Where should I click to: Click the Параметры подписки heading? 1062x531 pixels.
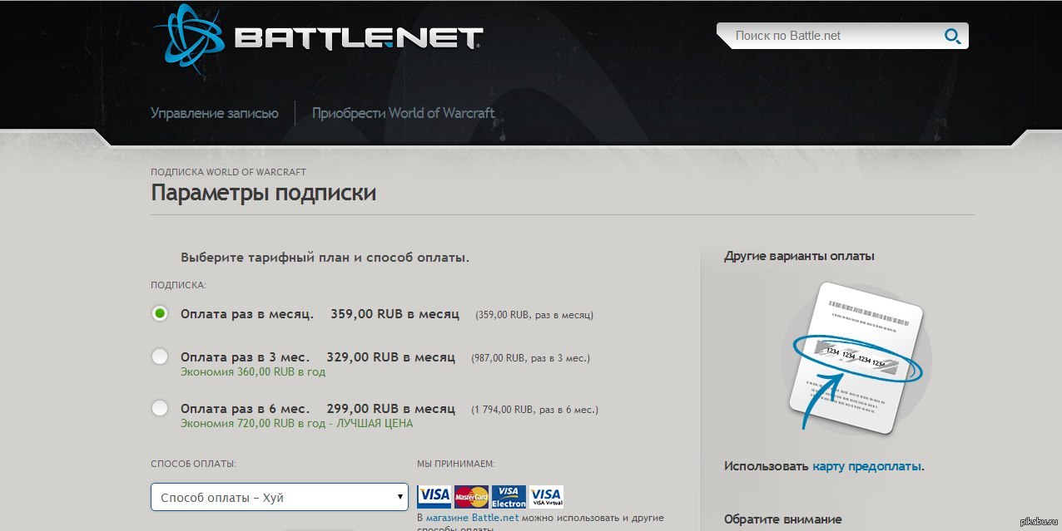click(x=263, y=193)
